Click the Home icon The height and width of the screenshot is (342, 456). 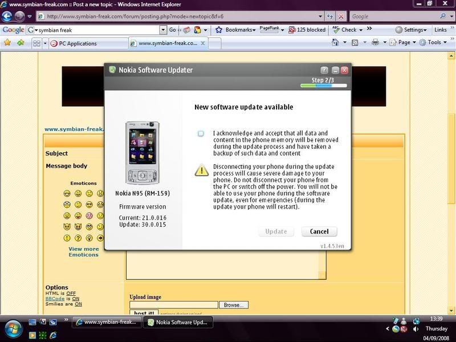(335, 42)
